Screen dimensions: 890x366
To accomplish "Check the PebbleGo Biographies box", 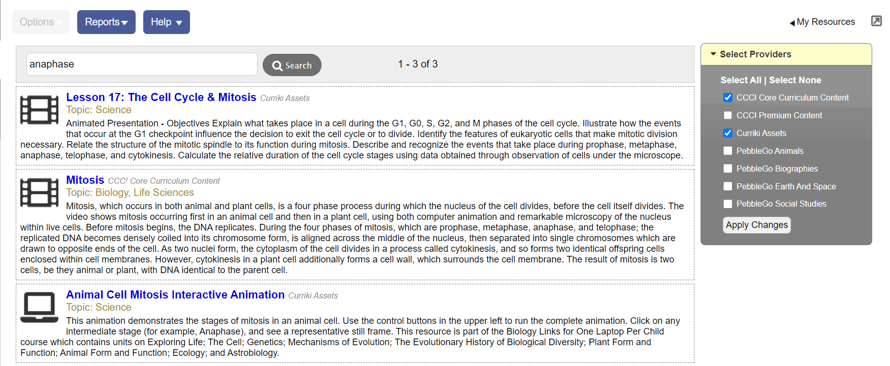I will pyautogui.click(x=728, y=169).
